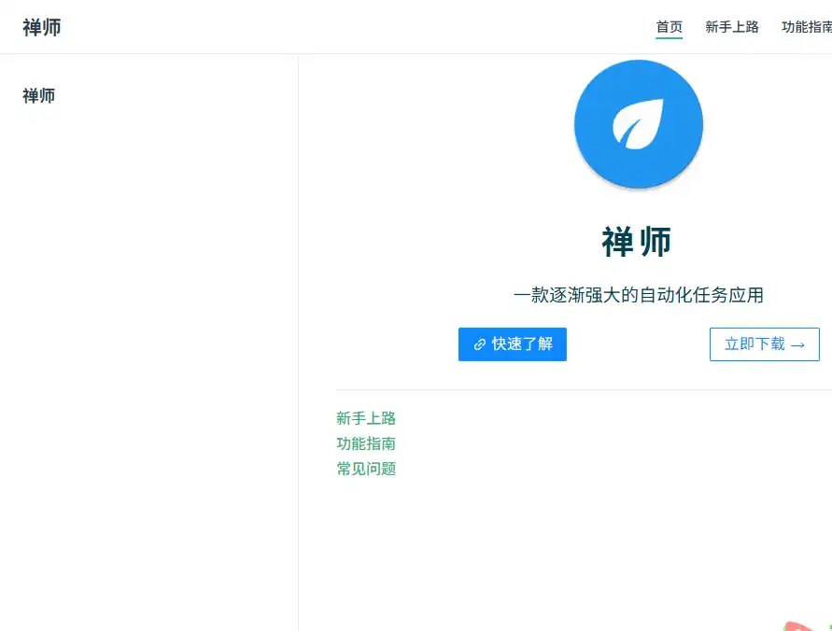Click the large 禅师 heading
The height and width of the screenshot is (631, 832).
pos(637,241)
